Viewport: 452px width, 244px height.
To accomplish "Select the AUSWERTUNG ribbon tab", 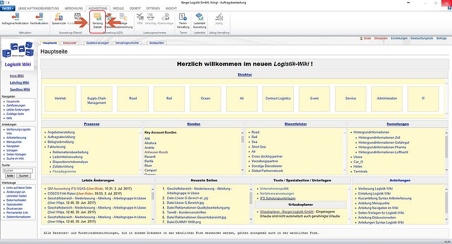I will [98, 8].
